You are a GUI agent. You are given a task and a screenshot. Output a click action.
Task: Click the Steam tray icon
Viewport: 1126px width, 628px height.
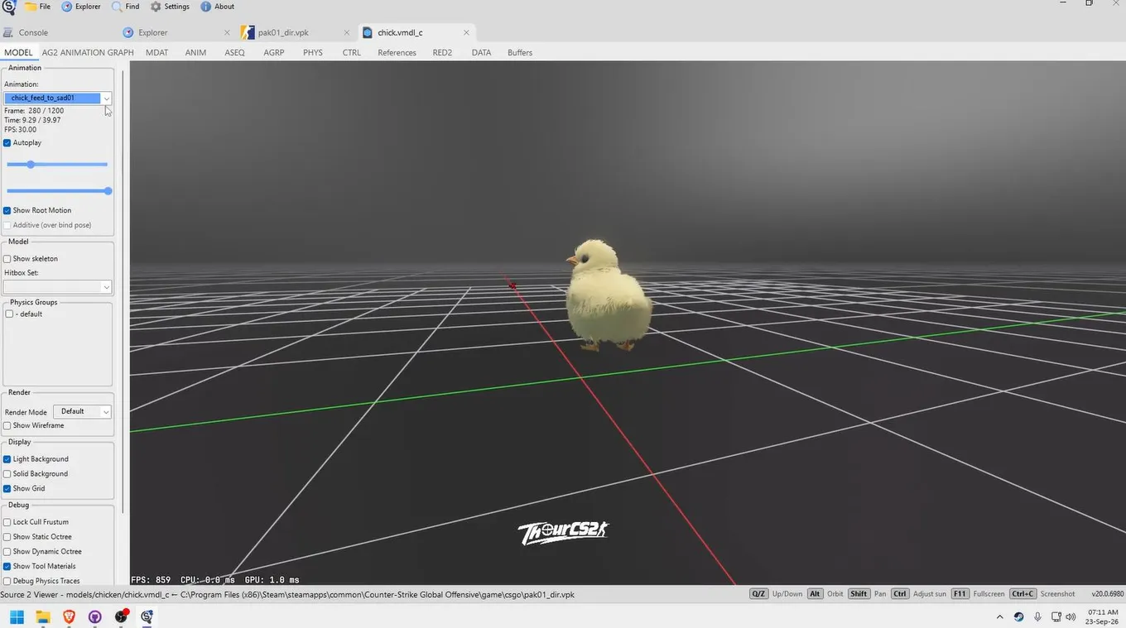pos(1018,617)
